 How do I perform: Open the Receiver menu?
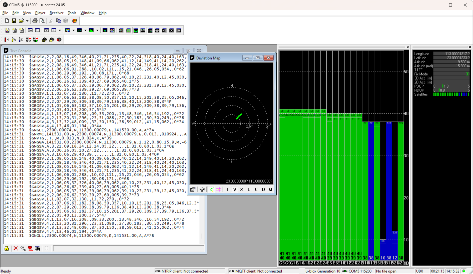(x=56, y=13)
